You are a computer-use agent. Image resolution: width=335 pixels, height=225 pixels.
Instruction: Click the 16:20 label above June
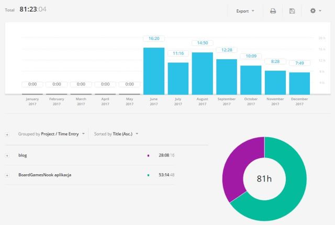[x=153, y=39]
